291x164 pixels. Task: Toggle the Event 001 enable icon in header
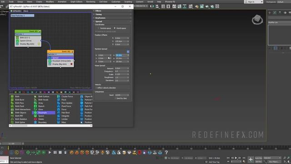point(40,31)
